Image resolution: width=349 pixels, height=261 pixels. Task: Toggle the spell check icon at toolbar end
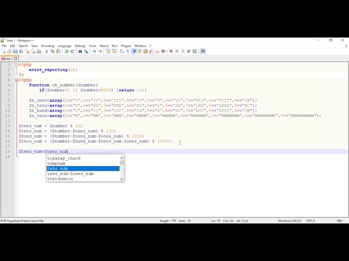(x=203, y=51)
